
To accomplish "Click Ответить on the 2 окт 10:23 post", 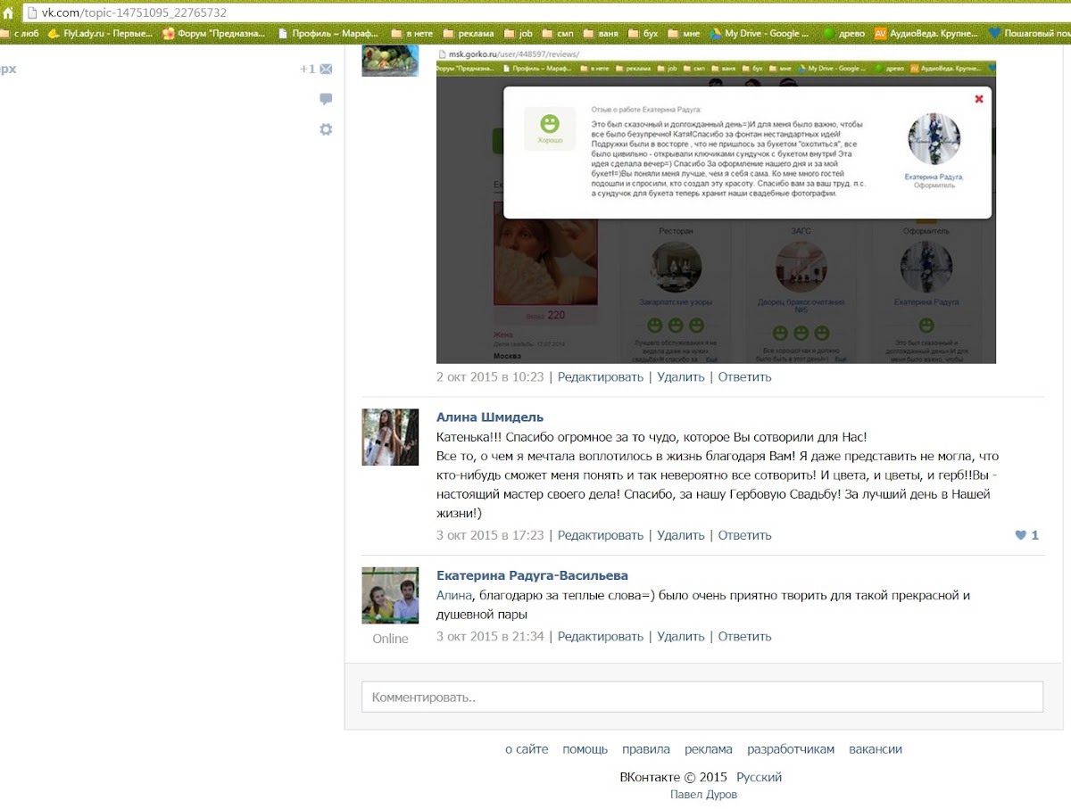I will click(744, 376).
